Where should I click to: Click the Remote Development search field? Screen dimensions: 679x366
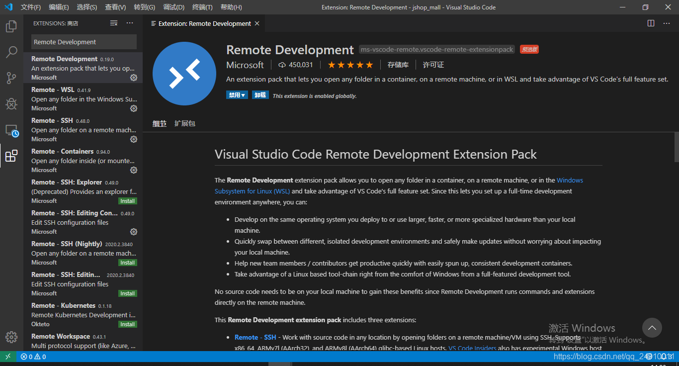[x=84, y=42]
